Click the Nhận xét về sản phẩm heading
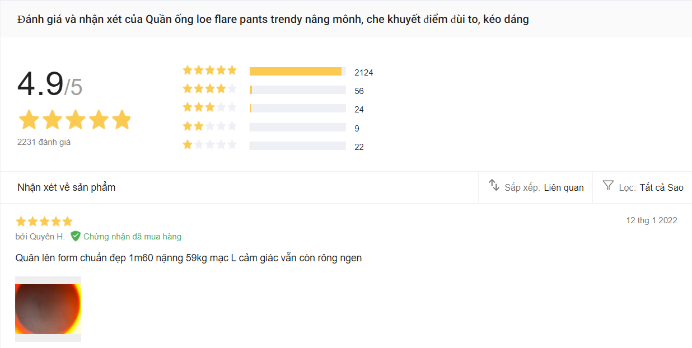 [x=66, y=187]
